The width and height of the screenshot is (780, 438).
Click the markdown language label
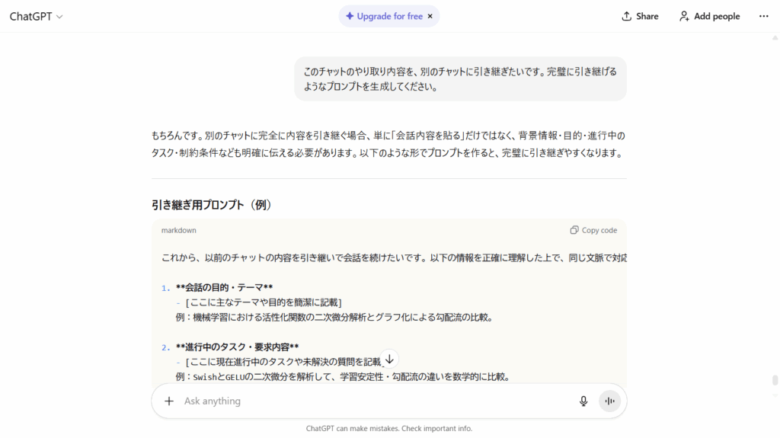point(178,230)
